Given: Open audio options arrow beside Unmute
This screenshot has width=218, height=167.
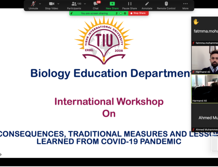Looking at the screenshot, I should [40, 4].
